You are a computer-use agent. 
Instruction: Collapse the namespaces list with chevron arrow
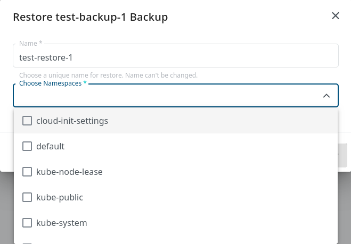click(x=326, y=96)
